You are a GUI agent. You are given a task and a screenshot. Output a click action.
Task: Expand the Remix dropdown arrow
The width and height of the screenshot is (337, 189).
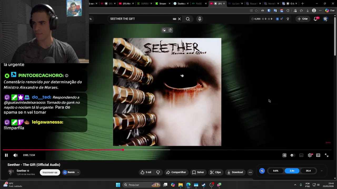[78, 172]
